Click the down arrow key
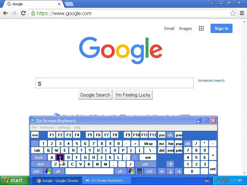 170,171
